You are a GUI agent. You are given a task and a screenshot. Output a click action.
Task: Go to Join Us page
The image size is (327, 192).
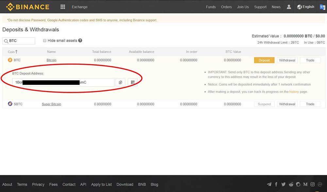pyautogui.click(x=243, y=7)
